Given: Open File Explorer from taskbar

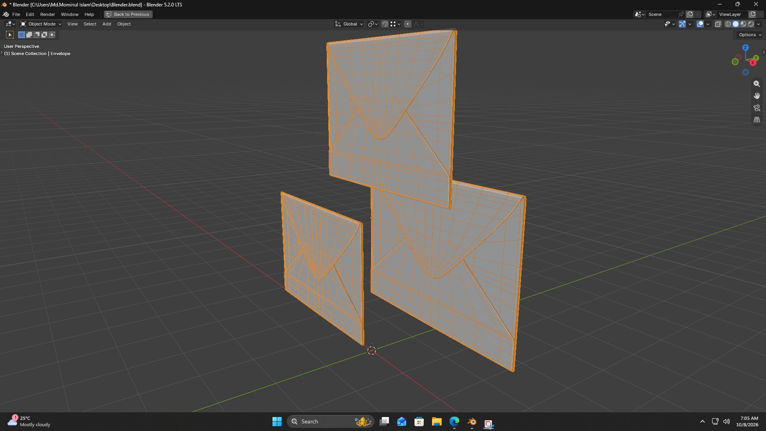Looking at the screenshot, I should coord(436,422).
